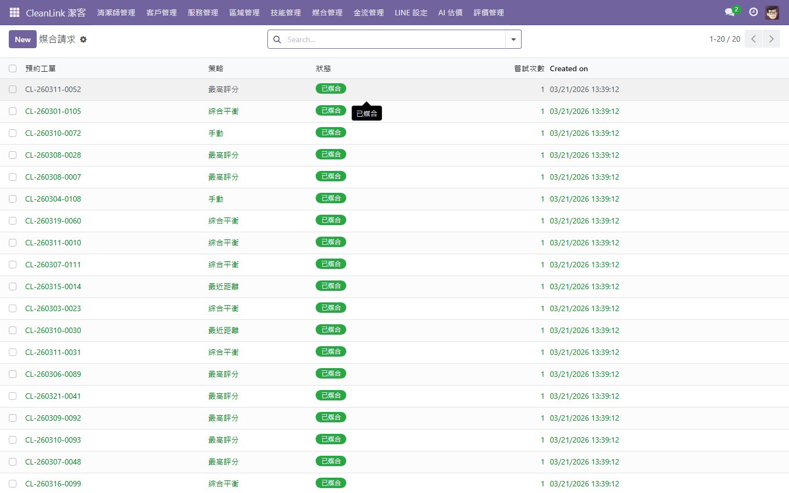Open the 清潔師管理 menu
789x493 pixels.
tap(116, 13)
